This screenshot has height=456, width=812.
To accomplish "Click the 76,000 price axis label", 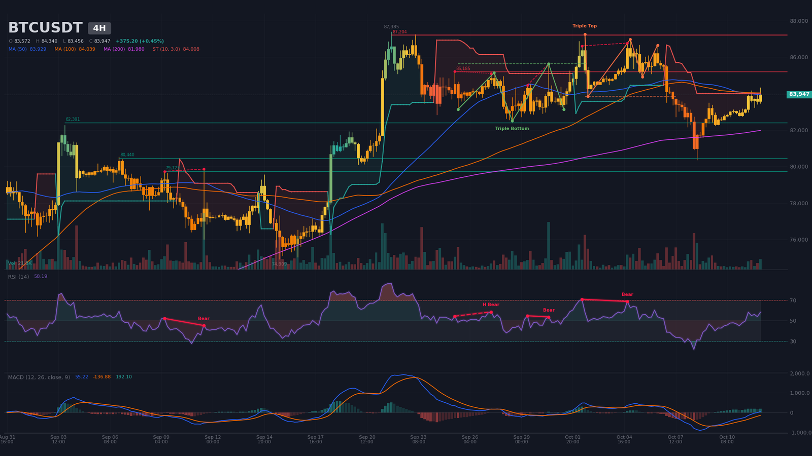I will pyautogui.click(x=799, y=240).
